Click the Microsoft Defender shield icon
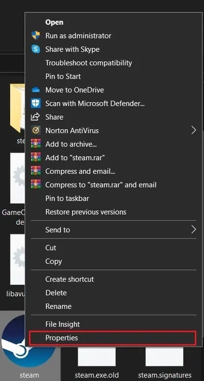Viewport: 204px width, 381px height. pos(36,104)
